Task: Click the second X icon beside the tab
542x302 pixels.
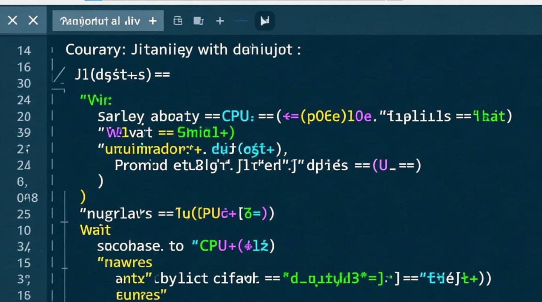Action: coord(33,21)
